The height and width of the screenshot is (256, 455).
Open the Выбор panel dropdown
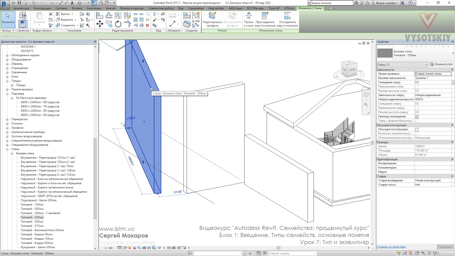tap(8, 31)
